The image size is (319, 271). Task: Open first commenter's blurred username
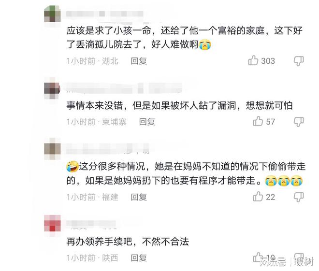click(x=104, y=14)
